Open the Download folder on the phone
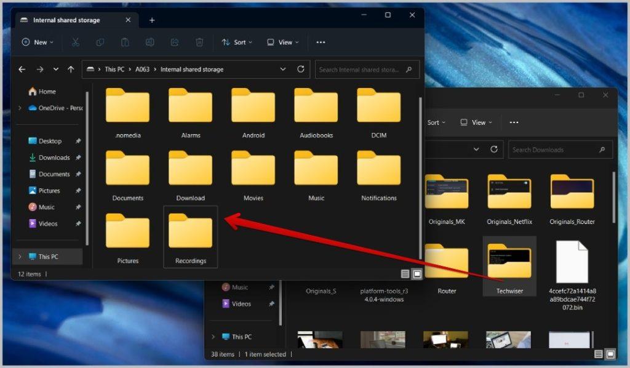 191,175
